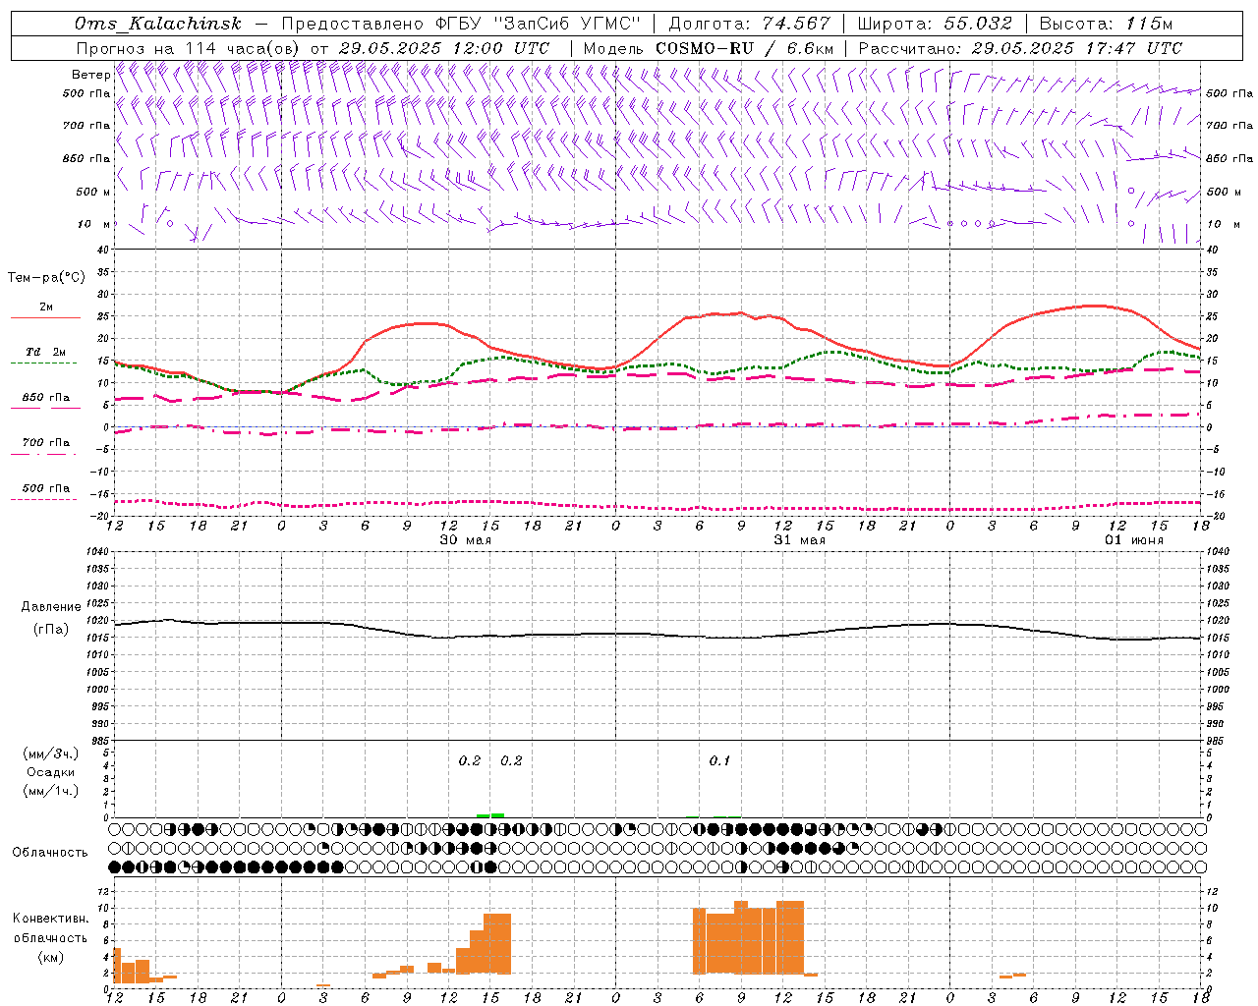Click the (мм/3ч.) precipitation unit label
1258x1006 pixels.
pos(51,754)
